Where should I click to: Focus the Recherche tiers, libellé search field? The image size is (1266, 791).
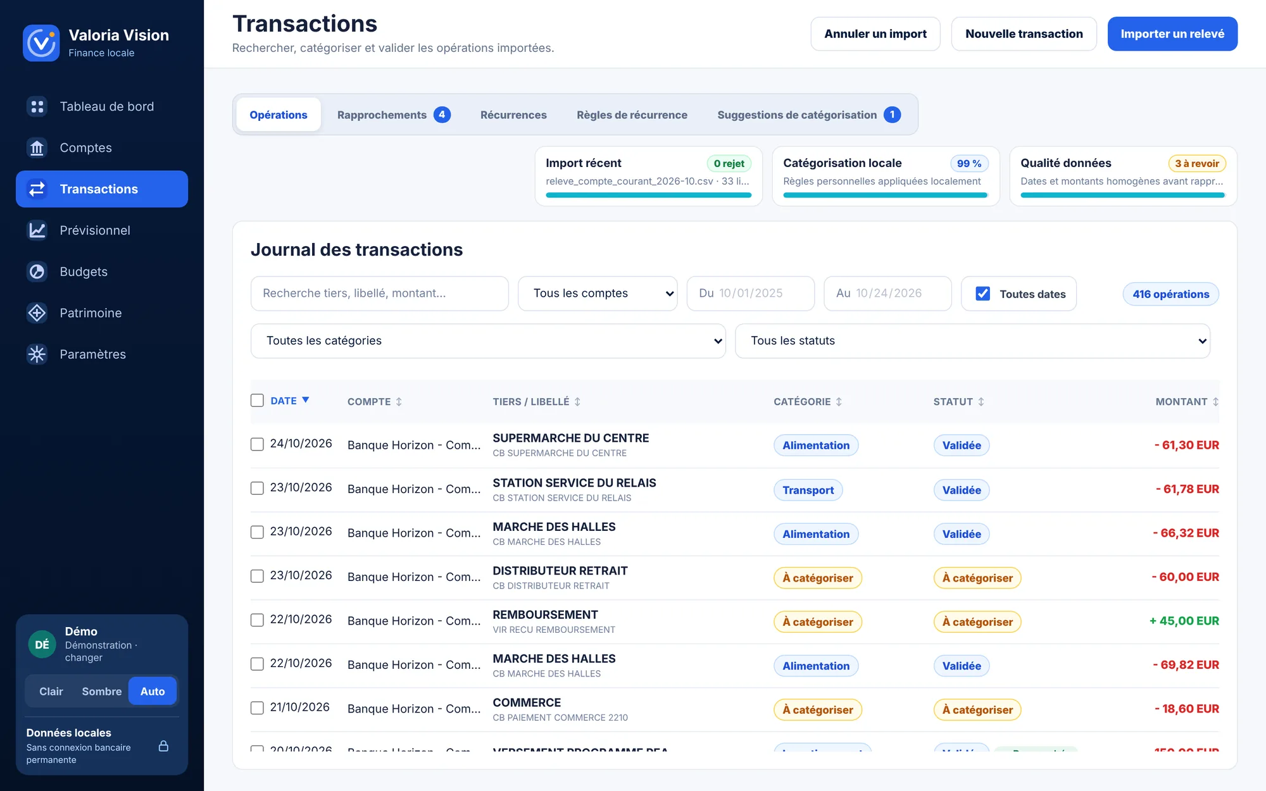(380, 294)
